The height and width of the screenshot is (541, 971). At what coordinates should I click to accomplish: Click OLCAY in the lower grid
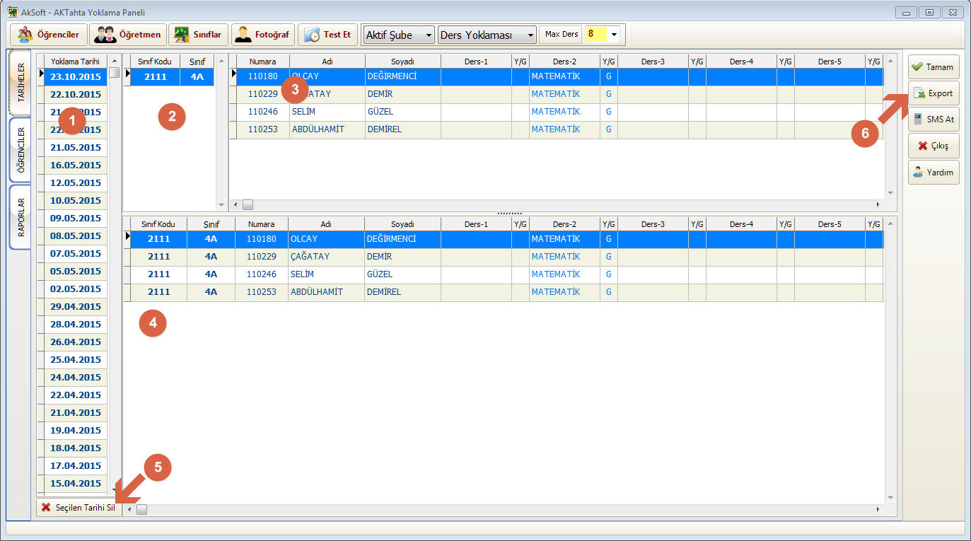pos(326,239)
